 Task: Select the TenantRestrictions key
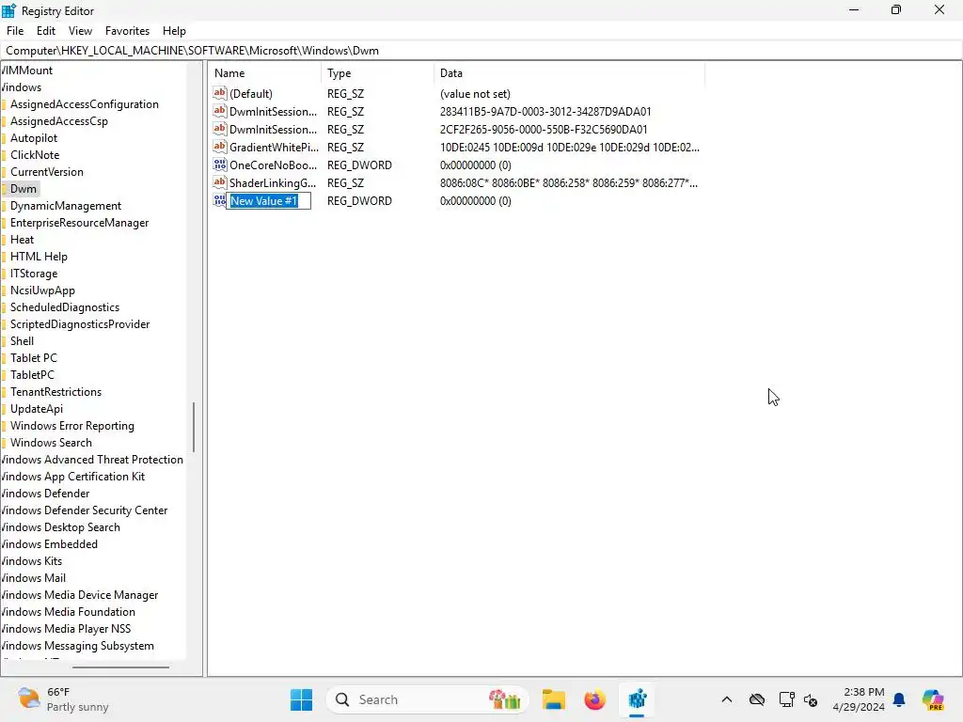55,392
